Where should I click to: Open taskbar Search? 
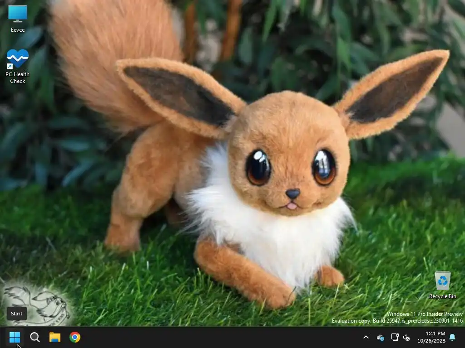coord(35,337)
